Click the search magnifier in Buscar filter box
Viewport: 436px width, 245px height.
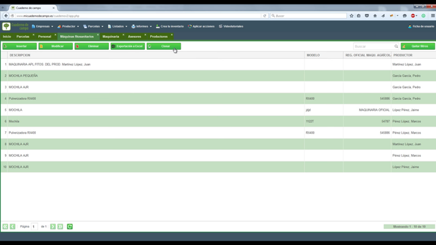pyautogui.click(x=396, y=46)
